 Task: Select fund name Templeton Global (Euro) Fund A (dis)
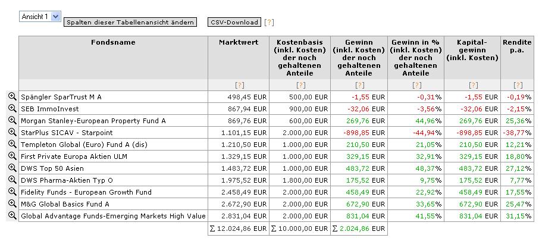tap(84, 145)
